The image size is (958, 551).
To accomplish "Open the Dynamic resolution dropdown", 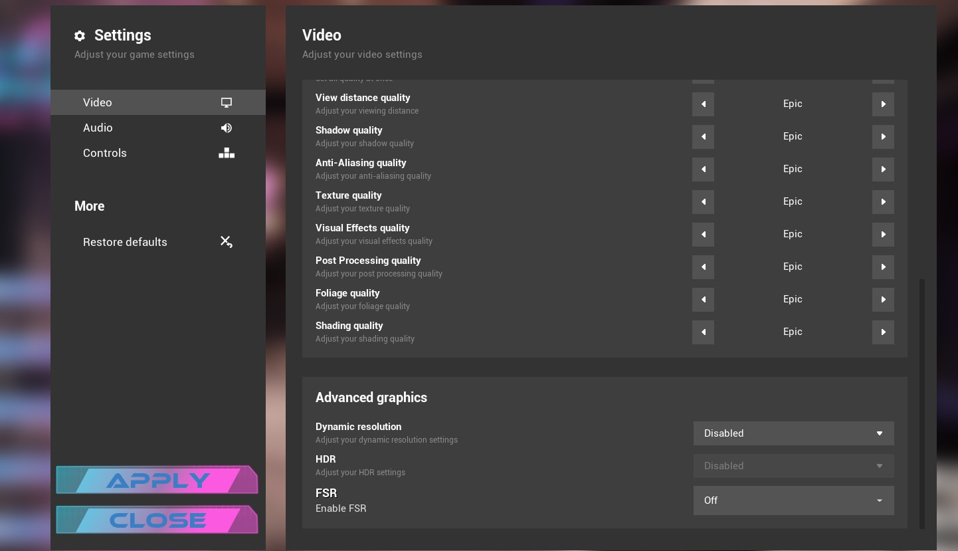I will (x=794, y=433).
